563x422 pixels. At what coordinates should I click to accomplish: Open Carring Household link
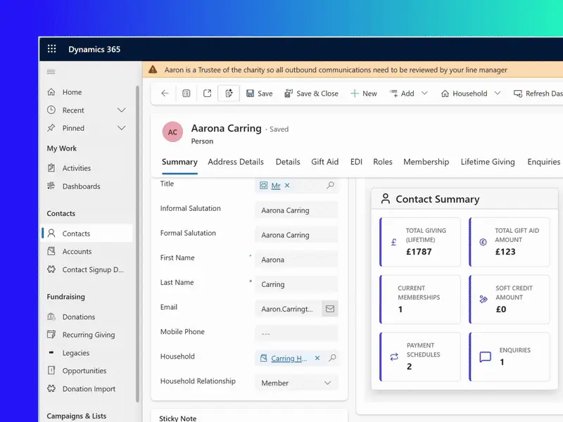coord(289,358)
